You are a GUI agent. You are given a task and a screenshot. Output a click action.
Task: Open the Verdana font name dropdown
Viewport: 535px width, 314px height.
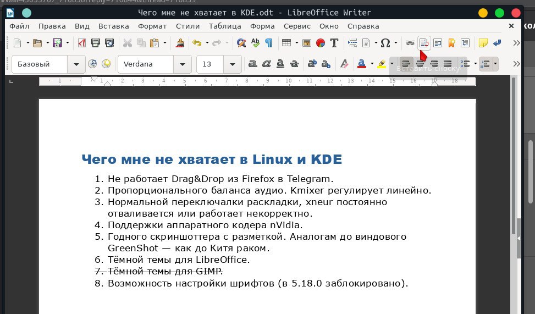point(183,64)
